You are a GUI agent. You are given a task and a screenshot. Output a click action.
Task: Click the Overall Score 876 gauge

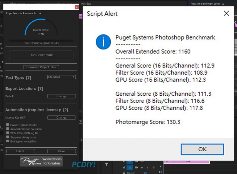[x=41, y=27]
